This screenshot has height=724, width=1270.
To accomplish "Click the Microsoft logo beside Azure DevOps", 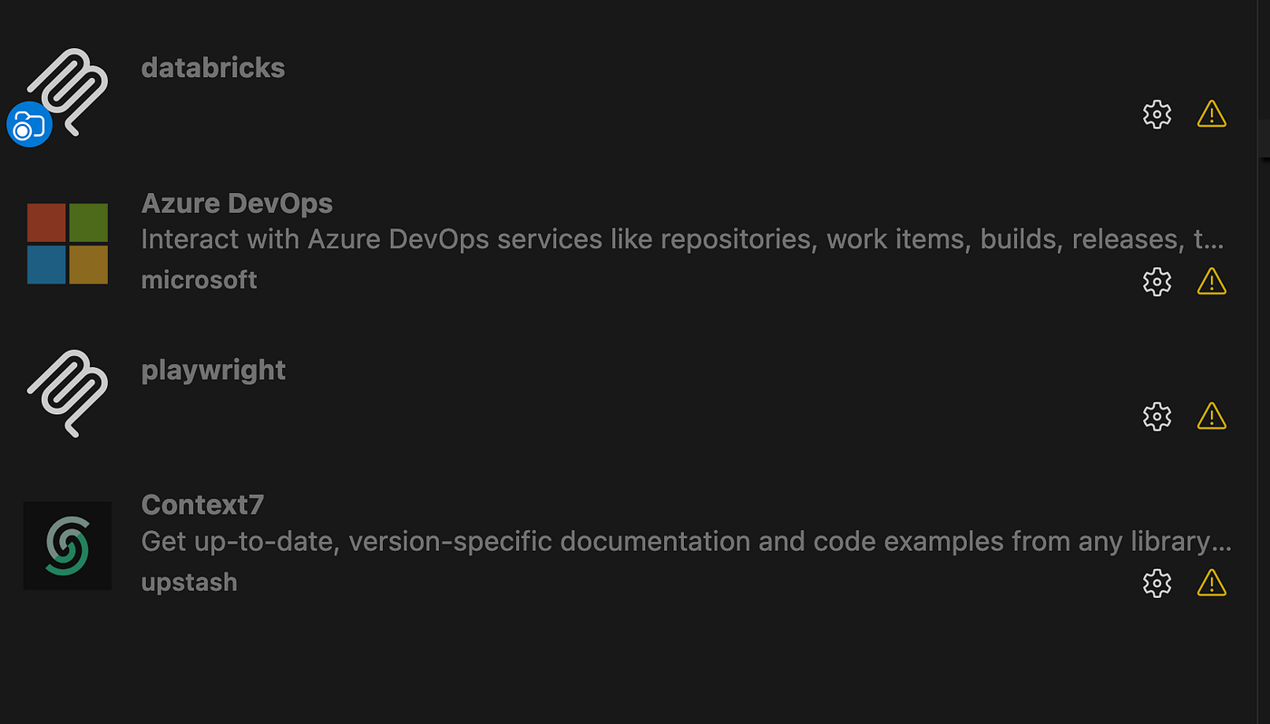I will pos(67,243).
